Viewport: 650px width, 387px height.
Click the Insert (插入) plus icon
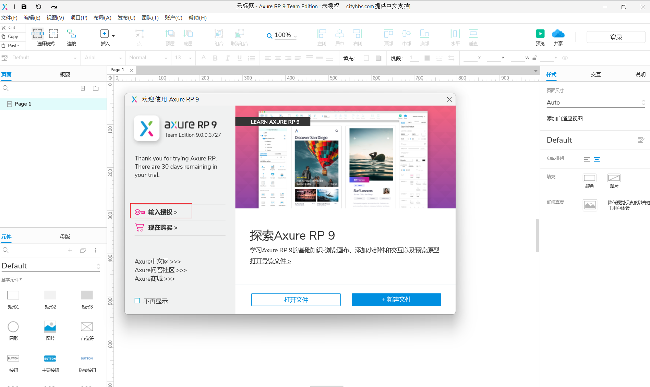[105, 34]
